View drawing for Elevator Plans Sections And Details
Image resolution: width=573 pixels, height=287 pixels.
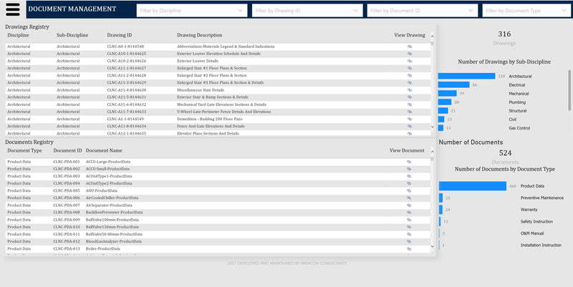pyautogui.click(x=410, y=133)
